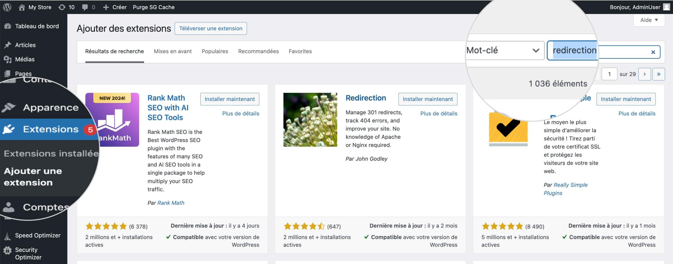Click Téléverser une extension button

(x=211, y=28)
